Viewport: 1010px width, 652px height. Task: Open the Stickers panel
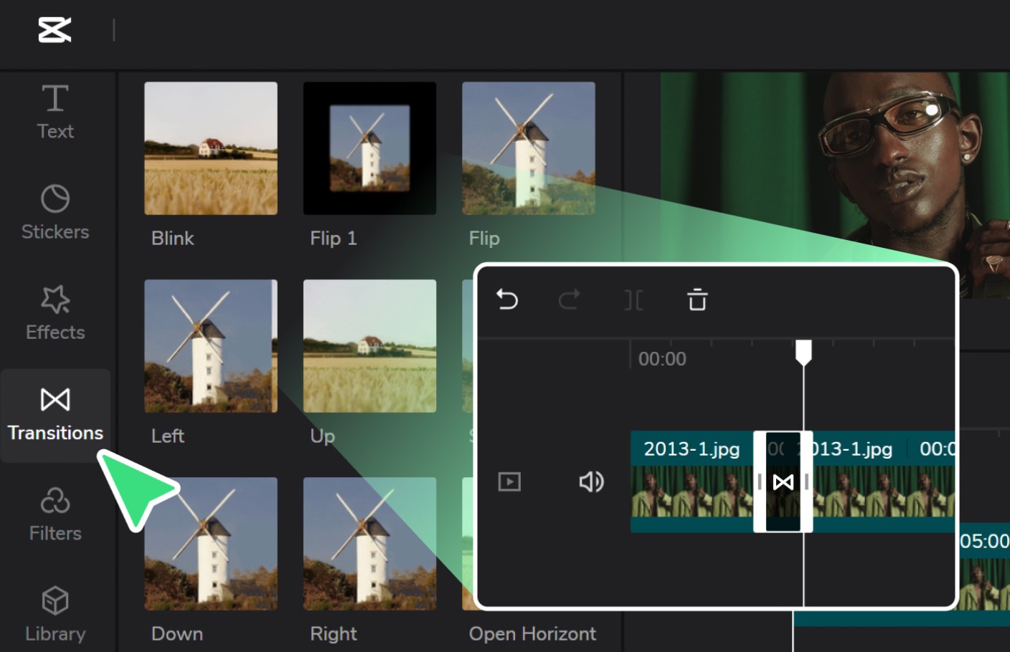click(x=55, y=212)
